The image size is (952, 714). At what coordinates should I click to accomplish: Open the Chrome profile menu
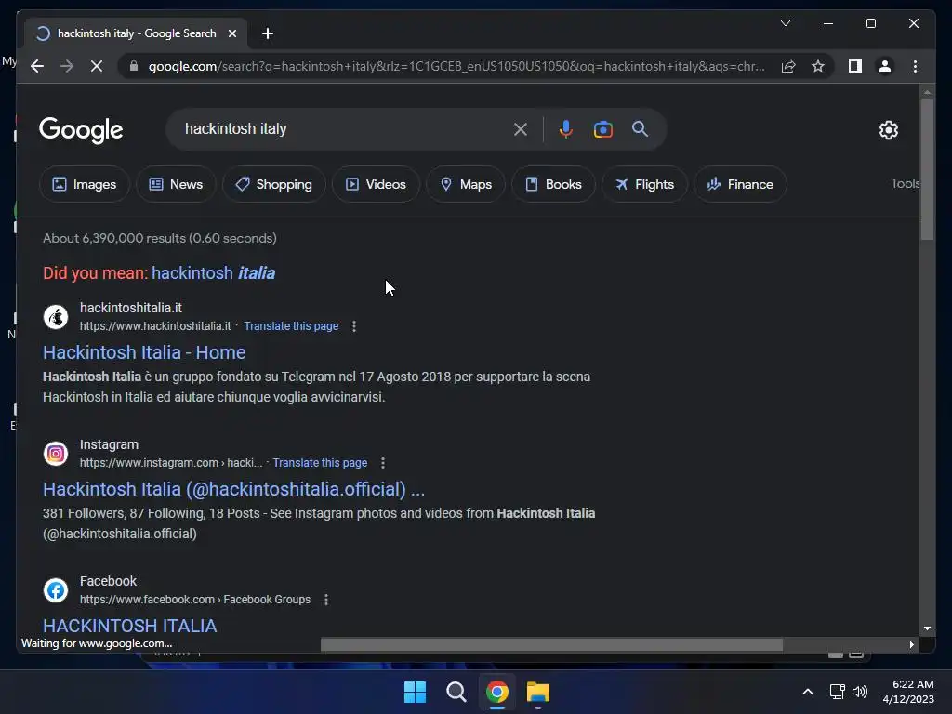885,66
